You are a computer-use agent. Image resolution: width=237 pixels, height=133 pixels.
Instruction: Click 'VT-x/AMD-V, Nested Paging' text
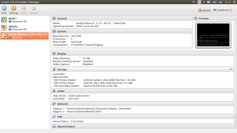[x=87, y=45]
